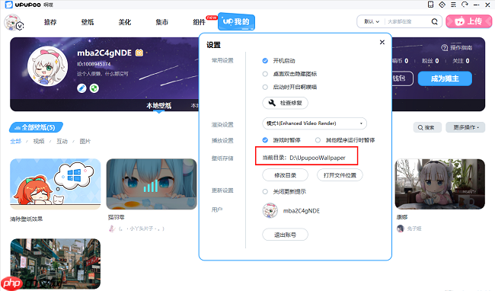Select 常用设置 in settings sidebar
Viewport: 495px width, 291px height.
coord(222,60)
